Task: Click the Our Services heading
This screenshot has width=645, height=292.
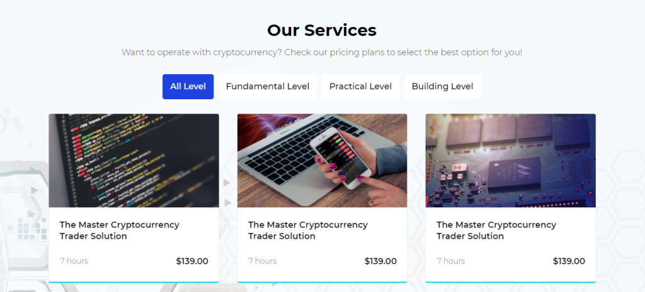Action: coord(322,30)
